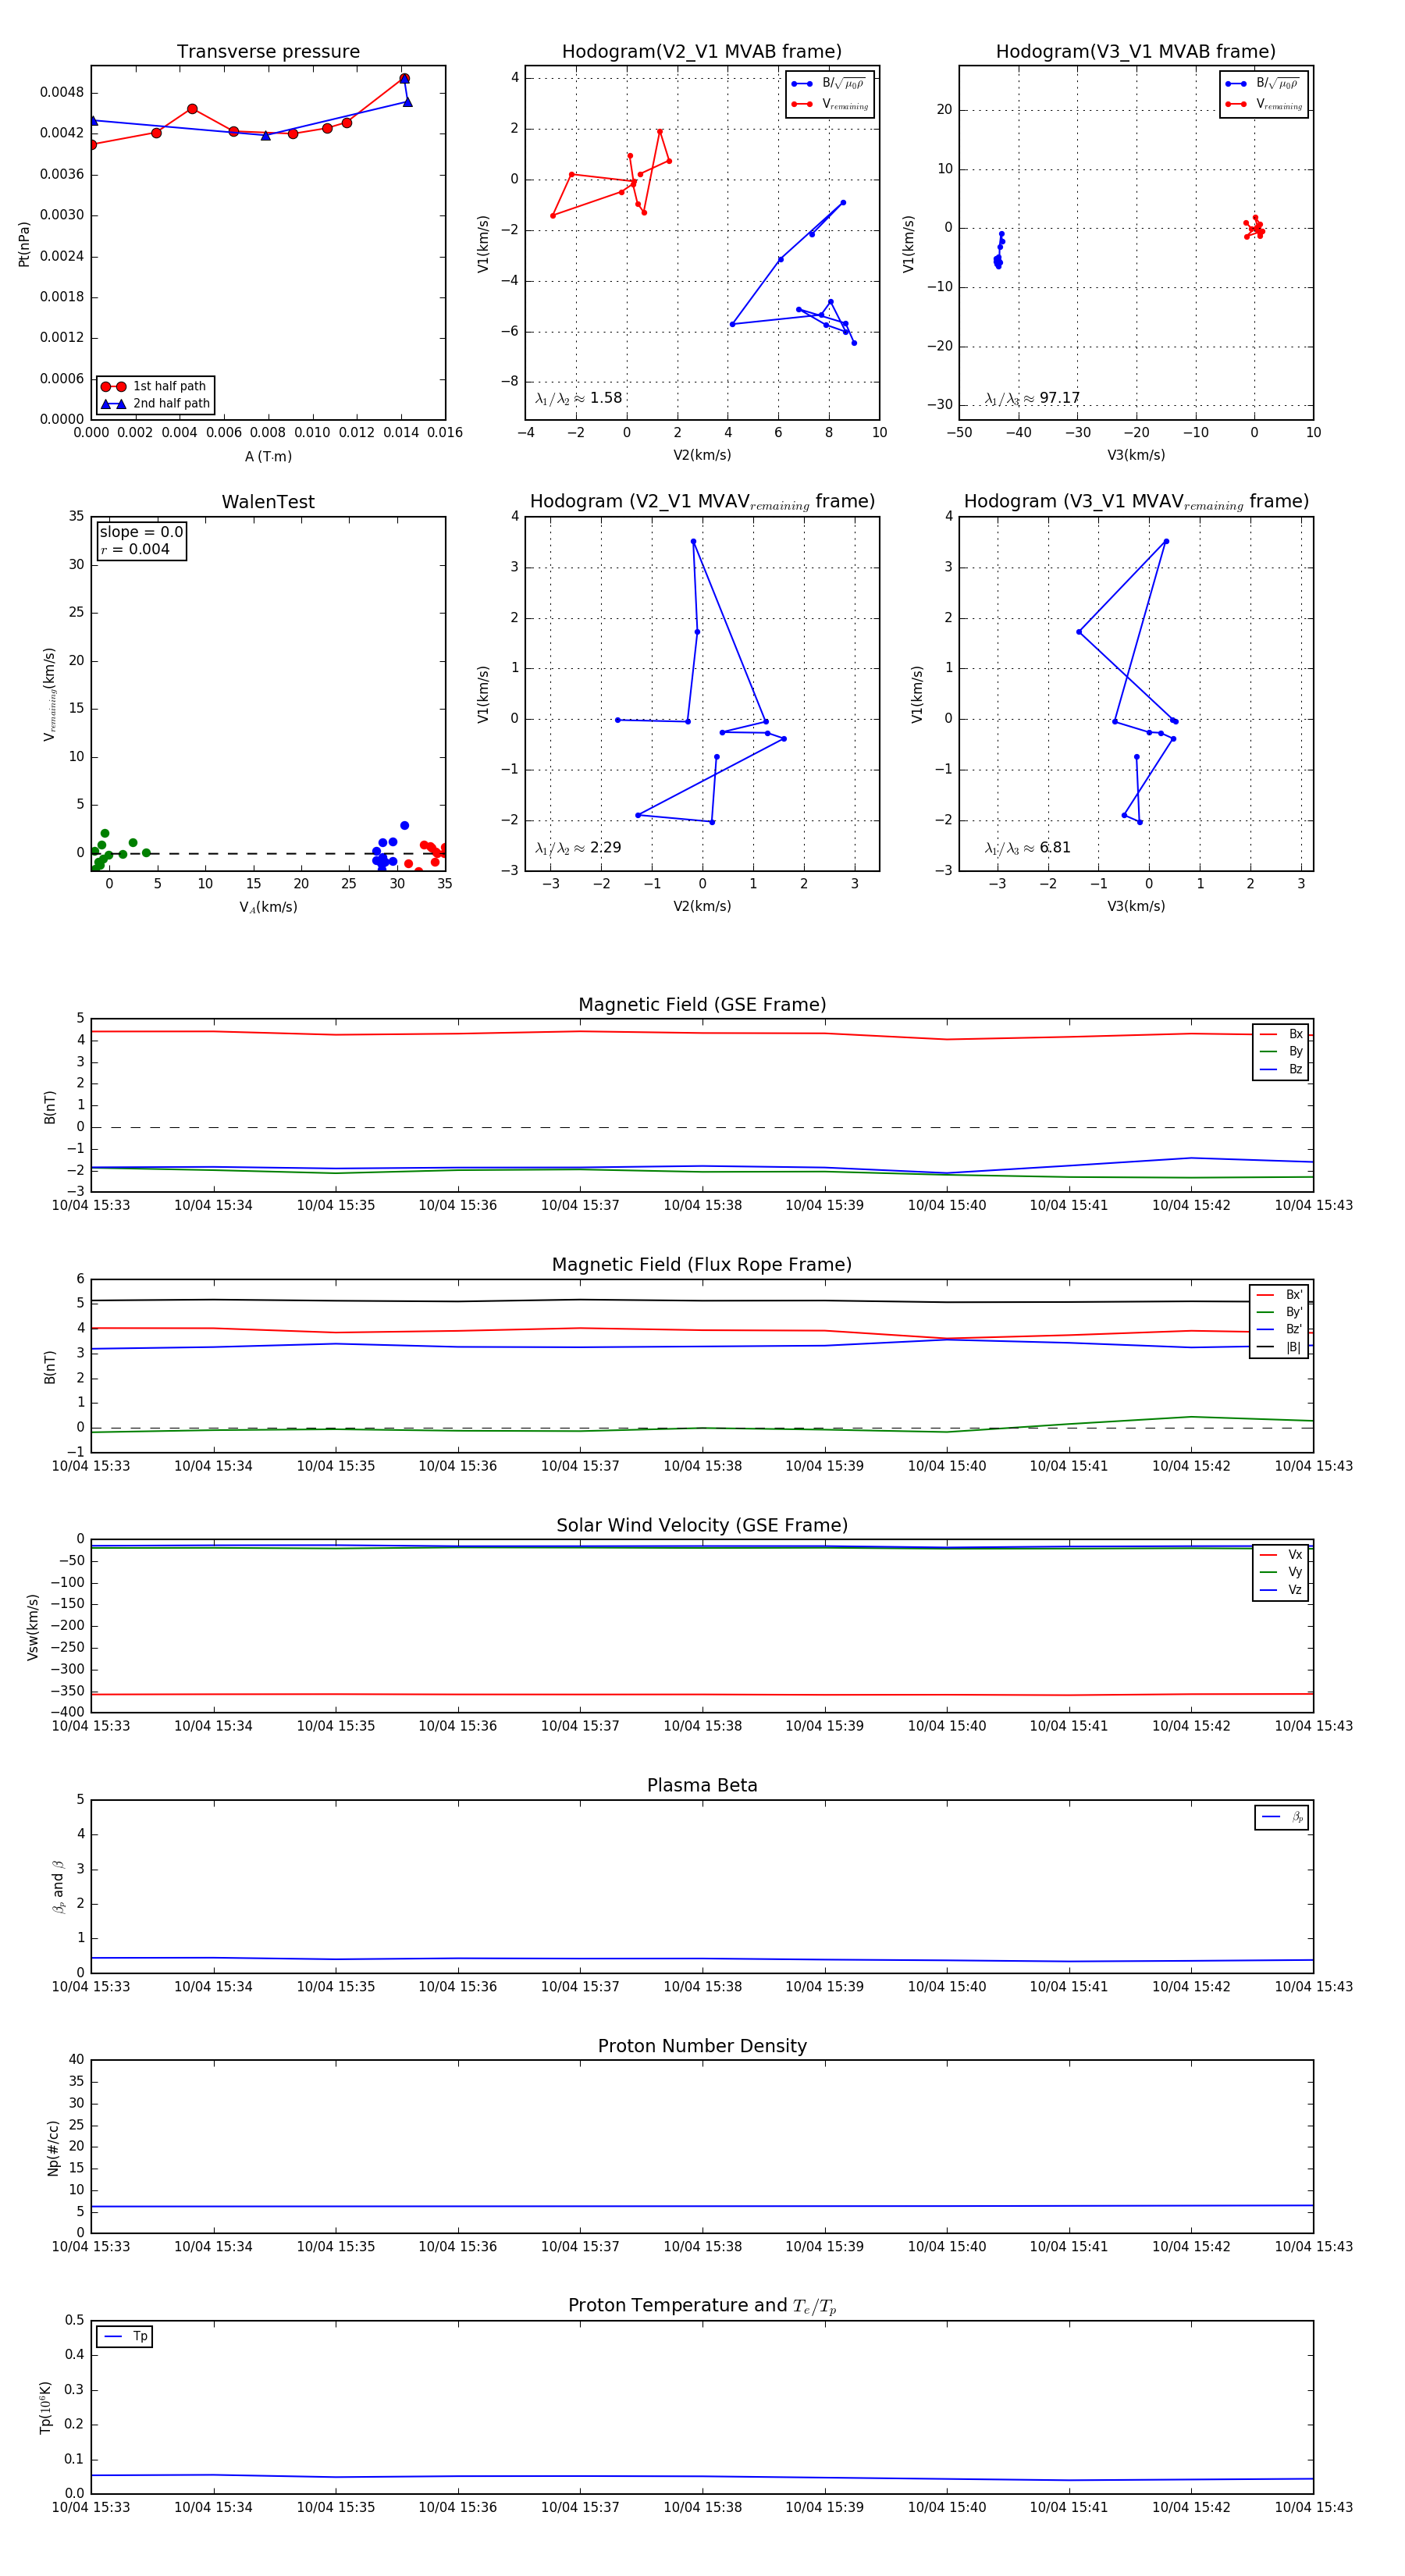Click B/√μ0ρ legend entry in V2_V1 MVAB hodogram
The image size is (1405, 2576).
(x=829, y=84)
